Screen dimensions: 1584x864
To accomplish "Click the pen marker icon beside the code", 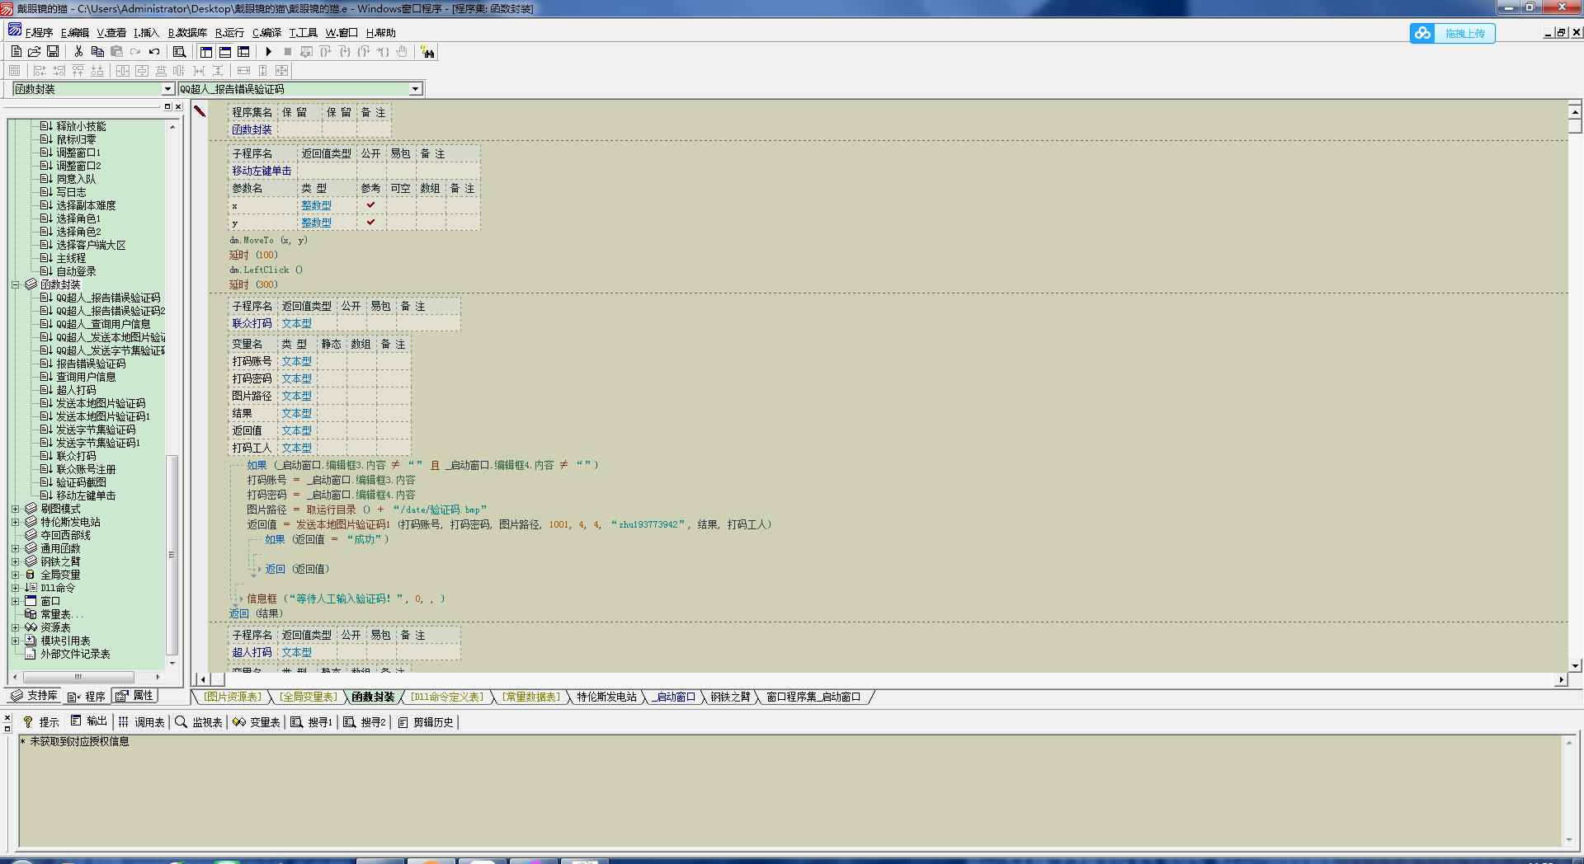I will 200,110.
